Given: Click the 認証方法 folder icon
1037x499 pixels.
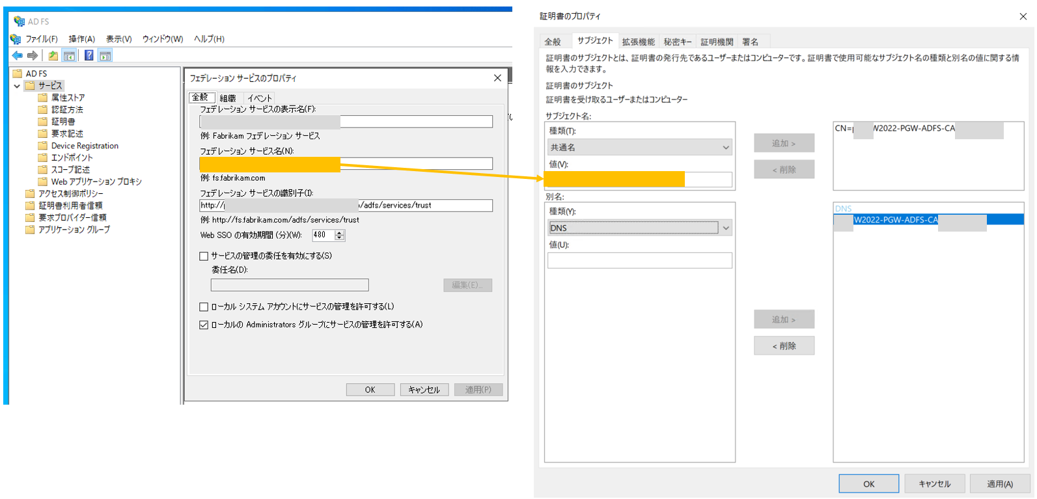Looking at the screenshot, I should [43, 109].
